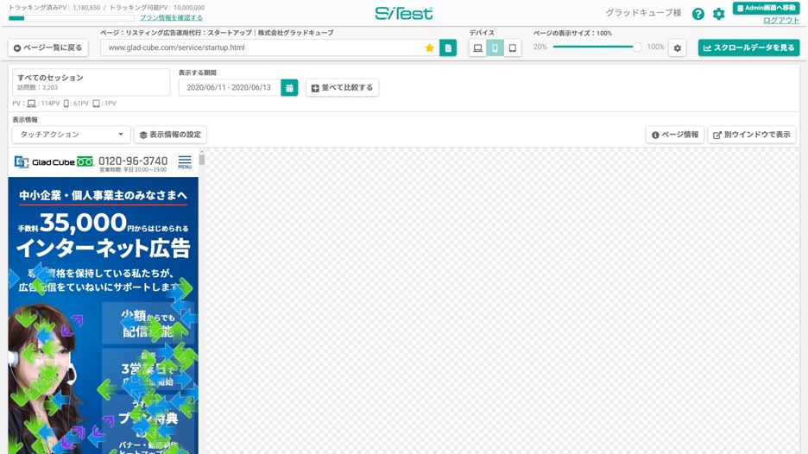Click 表示情報の設定 button

tap(170, 135)
